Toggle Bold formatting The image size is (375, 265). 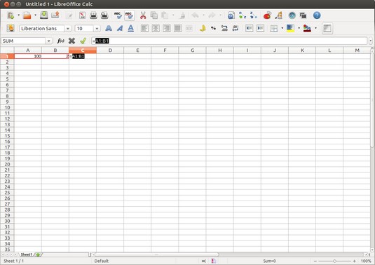click(109, 29)
